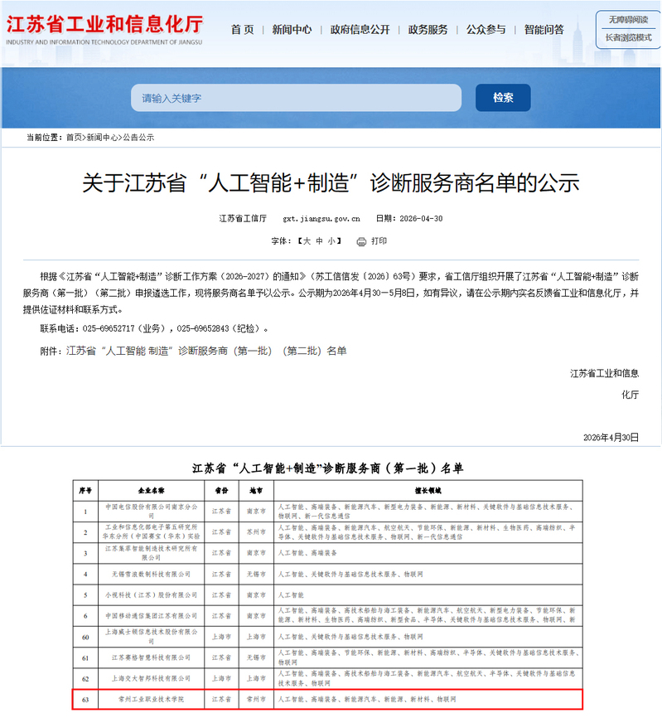Screen dimensions: 662x718
Task: Set font size to 中
Action: point(319,241)
